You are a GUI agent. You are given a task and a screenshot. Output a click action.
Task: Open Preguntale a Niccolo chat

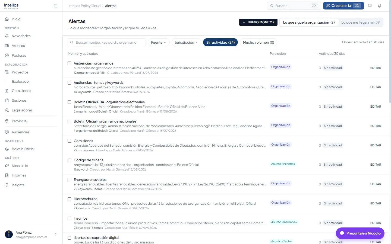[x=360, y=233]
